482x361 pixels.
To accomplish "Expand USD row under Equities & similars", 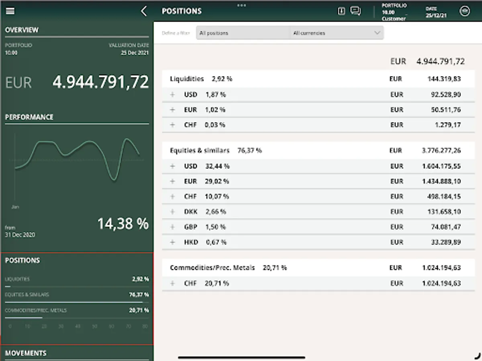I will click(173, 166).
